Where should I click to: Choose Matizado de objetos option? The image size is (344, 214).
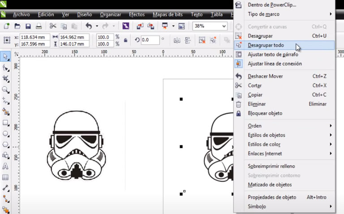tap(284, 184)
